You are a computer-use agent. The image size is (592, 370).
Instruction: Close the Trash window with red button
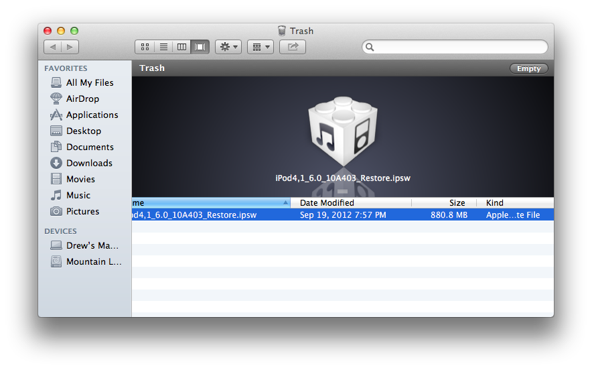pos(48,31)
